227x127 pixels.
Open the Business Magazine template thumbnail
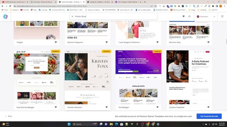tap(88, 30)
